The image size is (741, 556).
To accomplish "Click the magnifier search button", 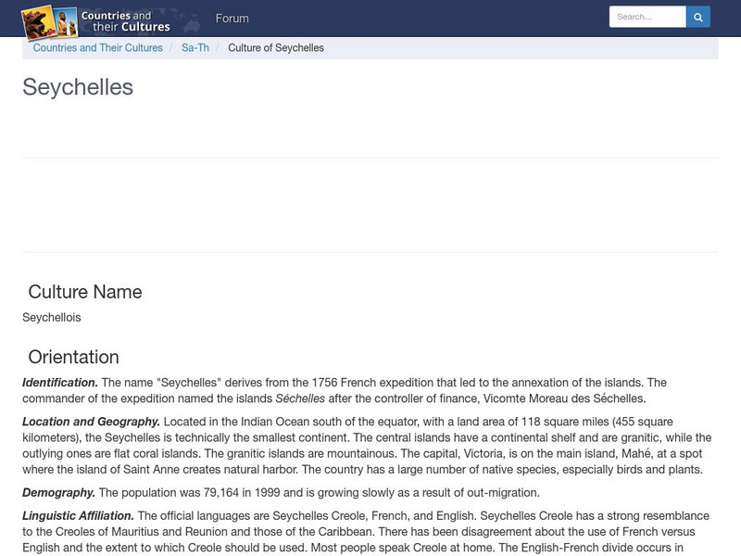I will [x=698, y=17].
